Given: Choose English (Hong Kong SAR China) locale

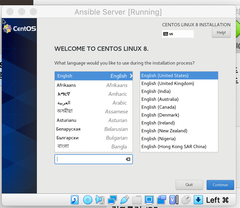Looking at the screenshot, I should [179, 147].
